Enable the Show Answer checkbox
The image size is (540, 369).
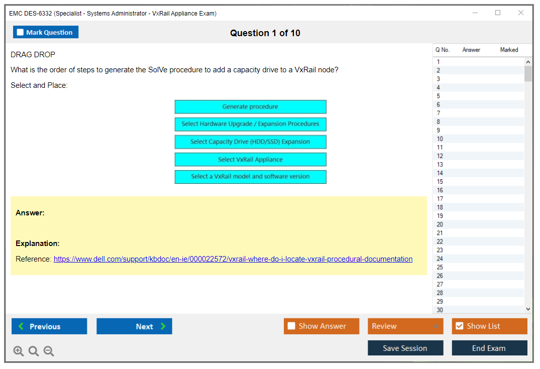point(292,326)
